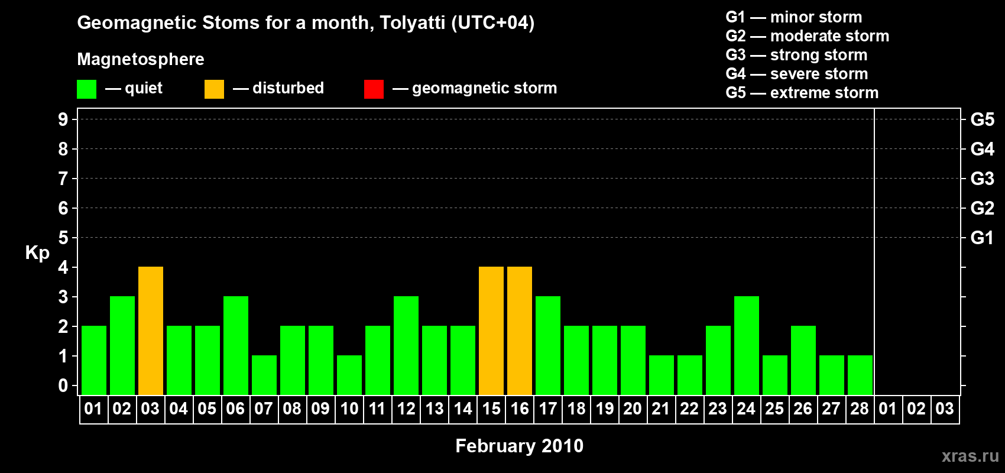
Task: Click the green bar above day 24
Action: coord(747,346)
